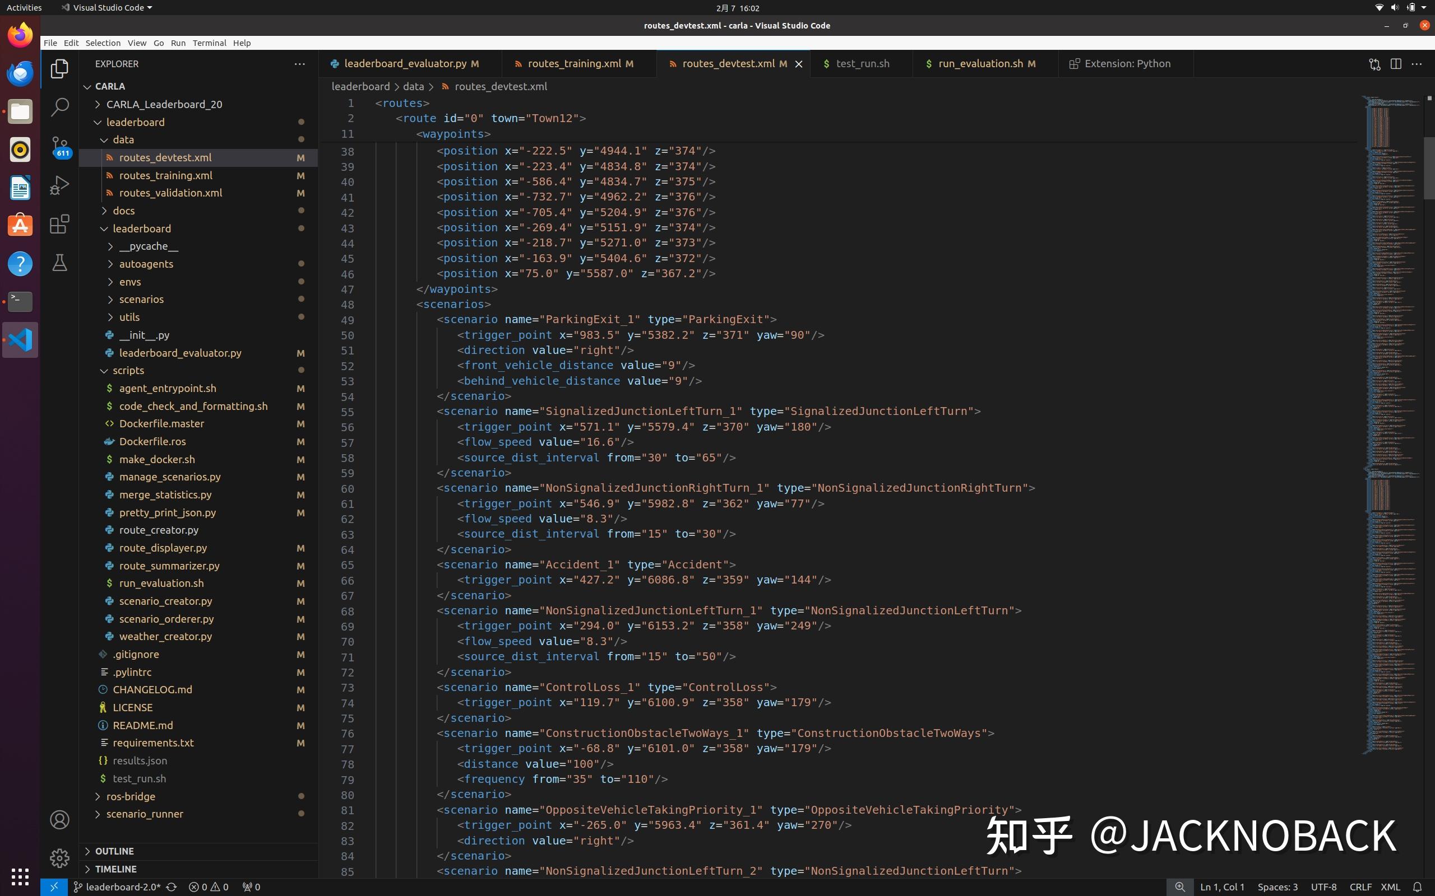Viewport: 1435px width, 896px height.
Task: Expand the OUTLINE section
Action: point(114,851)
